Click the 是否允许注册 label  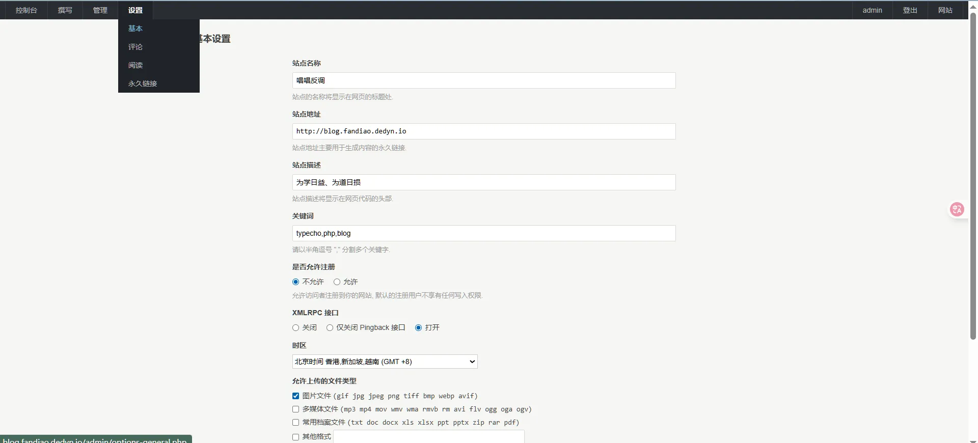(x=314, y=267)
